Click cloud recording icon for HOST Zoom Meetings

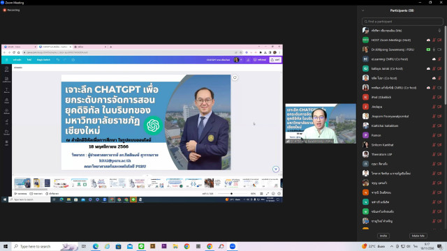428,40
